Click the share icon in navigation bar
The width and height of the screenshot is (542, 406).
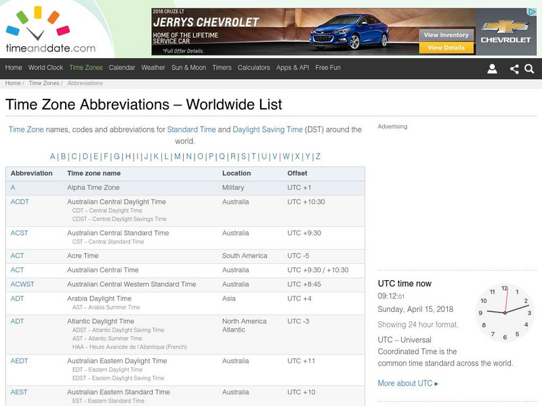[514, 69]
